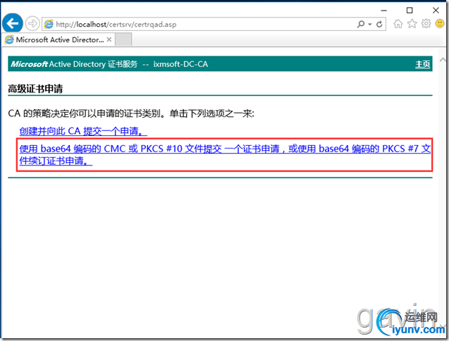Maximize the browser window
Viewport: 449px width, 341px height.
(410, 11)
